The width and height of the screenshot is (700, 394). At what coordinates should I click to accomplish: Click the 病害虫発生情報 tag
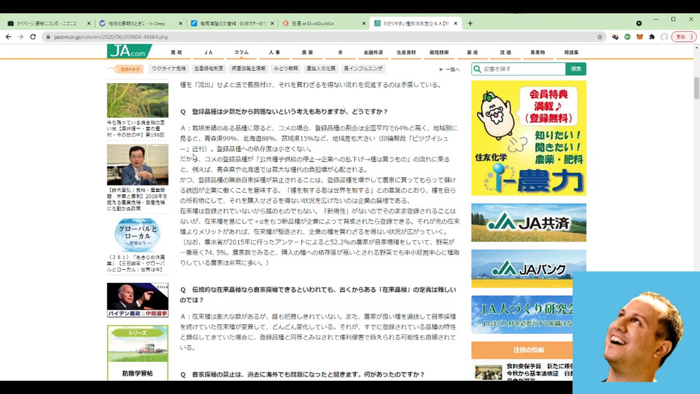point(249,69)
